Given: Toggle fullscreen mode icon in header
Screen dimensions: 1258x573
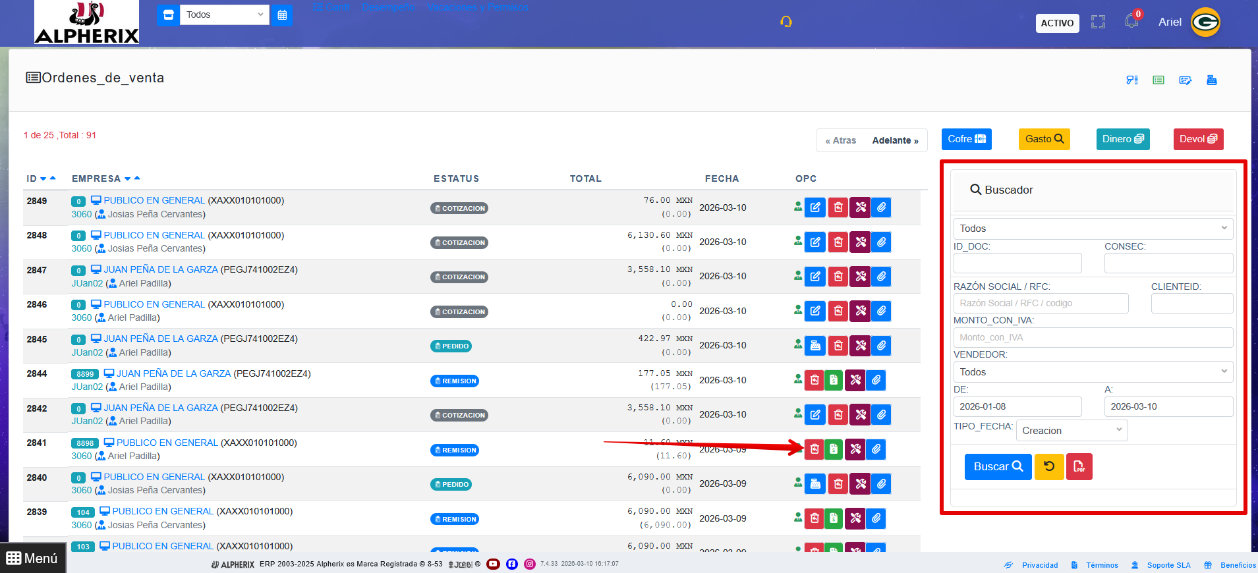Looking at the screenshot, I should (x=1098, y=22).
